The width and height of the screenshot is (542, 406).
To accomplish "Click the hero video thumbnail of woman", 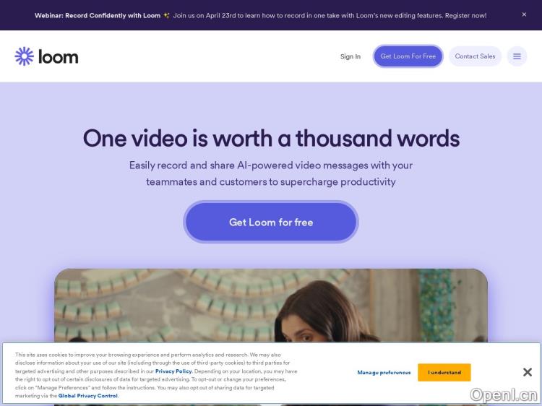I will click(271, 306).
